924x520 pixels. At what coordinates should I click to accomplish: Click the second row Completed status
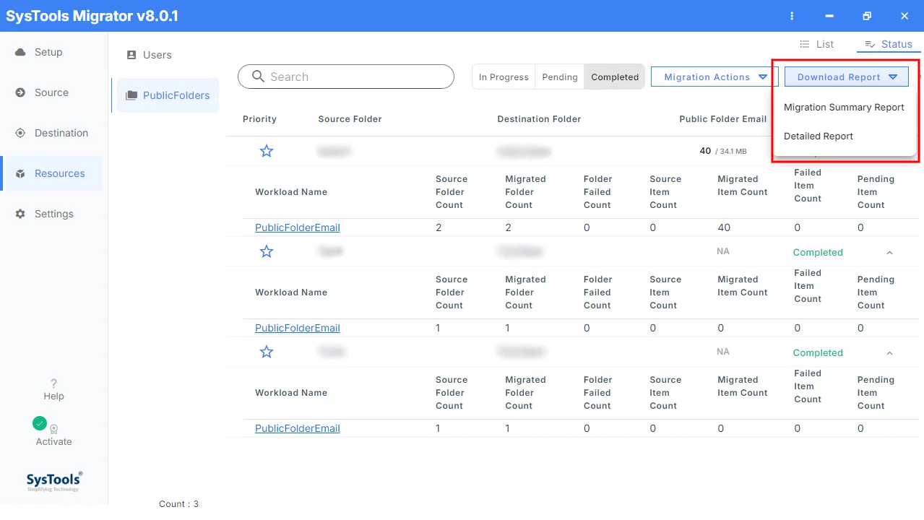coord(818,252)
